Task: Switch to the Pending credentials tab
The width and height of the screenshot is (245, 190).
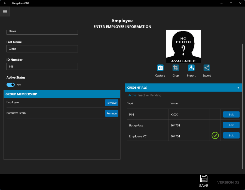Action: [156, 95]
